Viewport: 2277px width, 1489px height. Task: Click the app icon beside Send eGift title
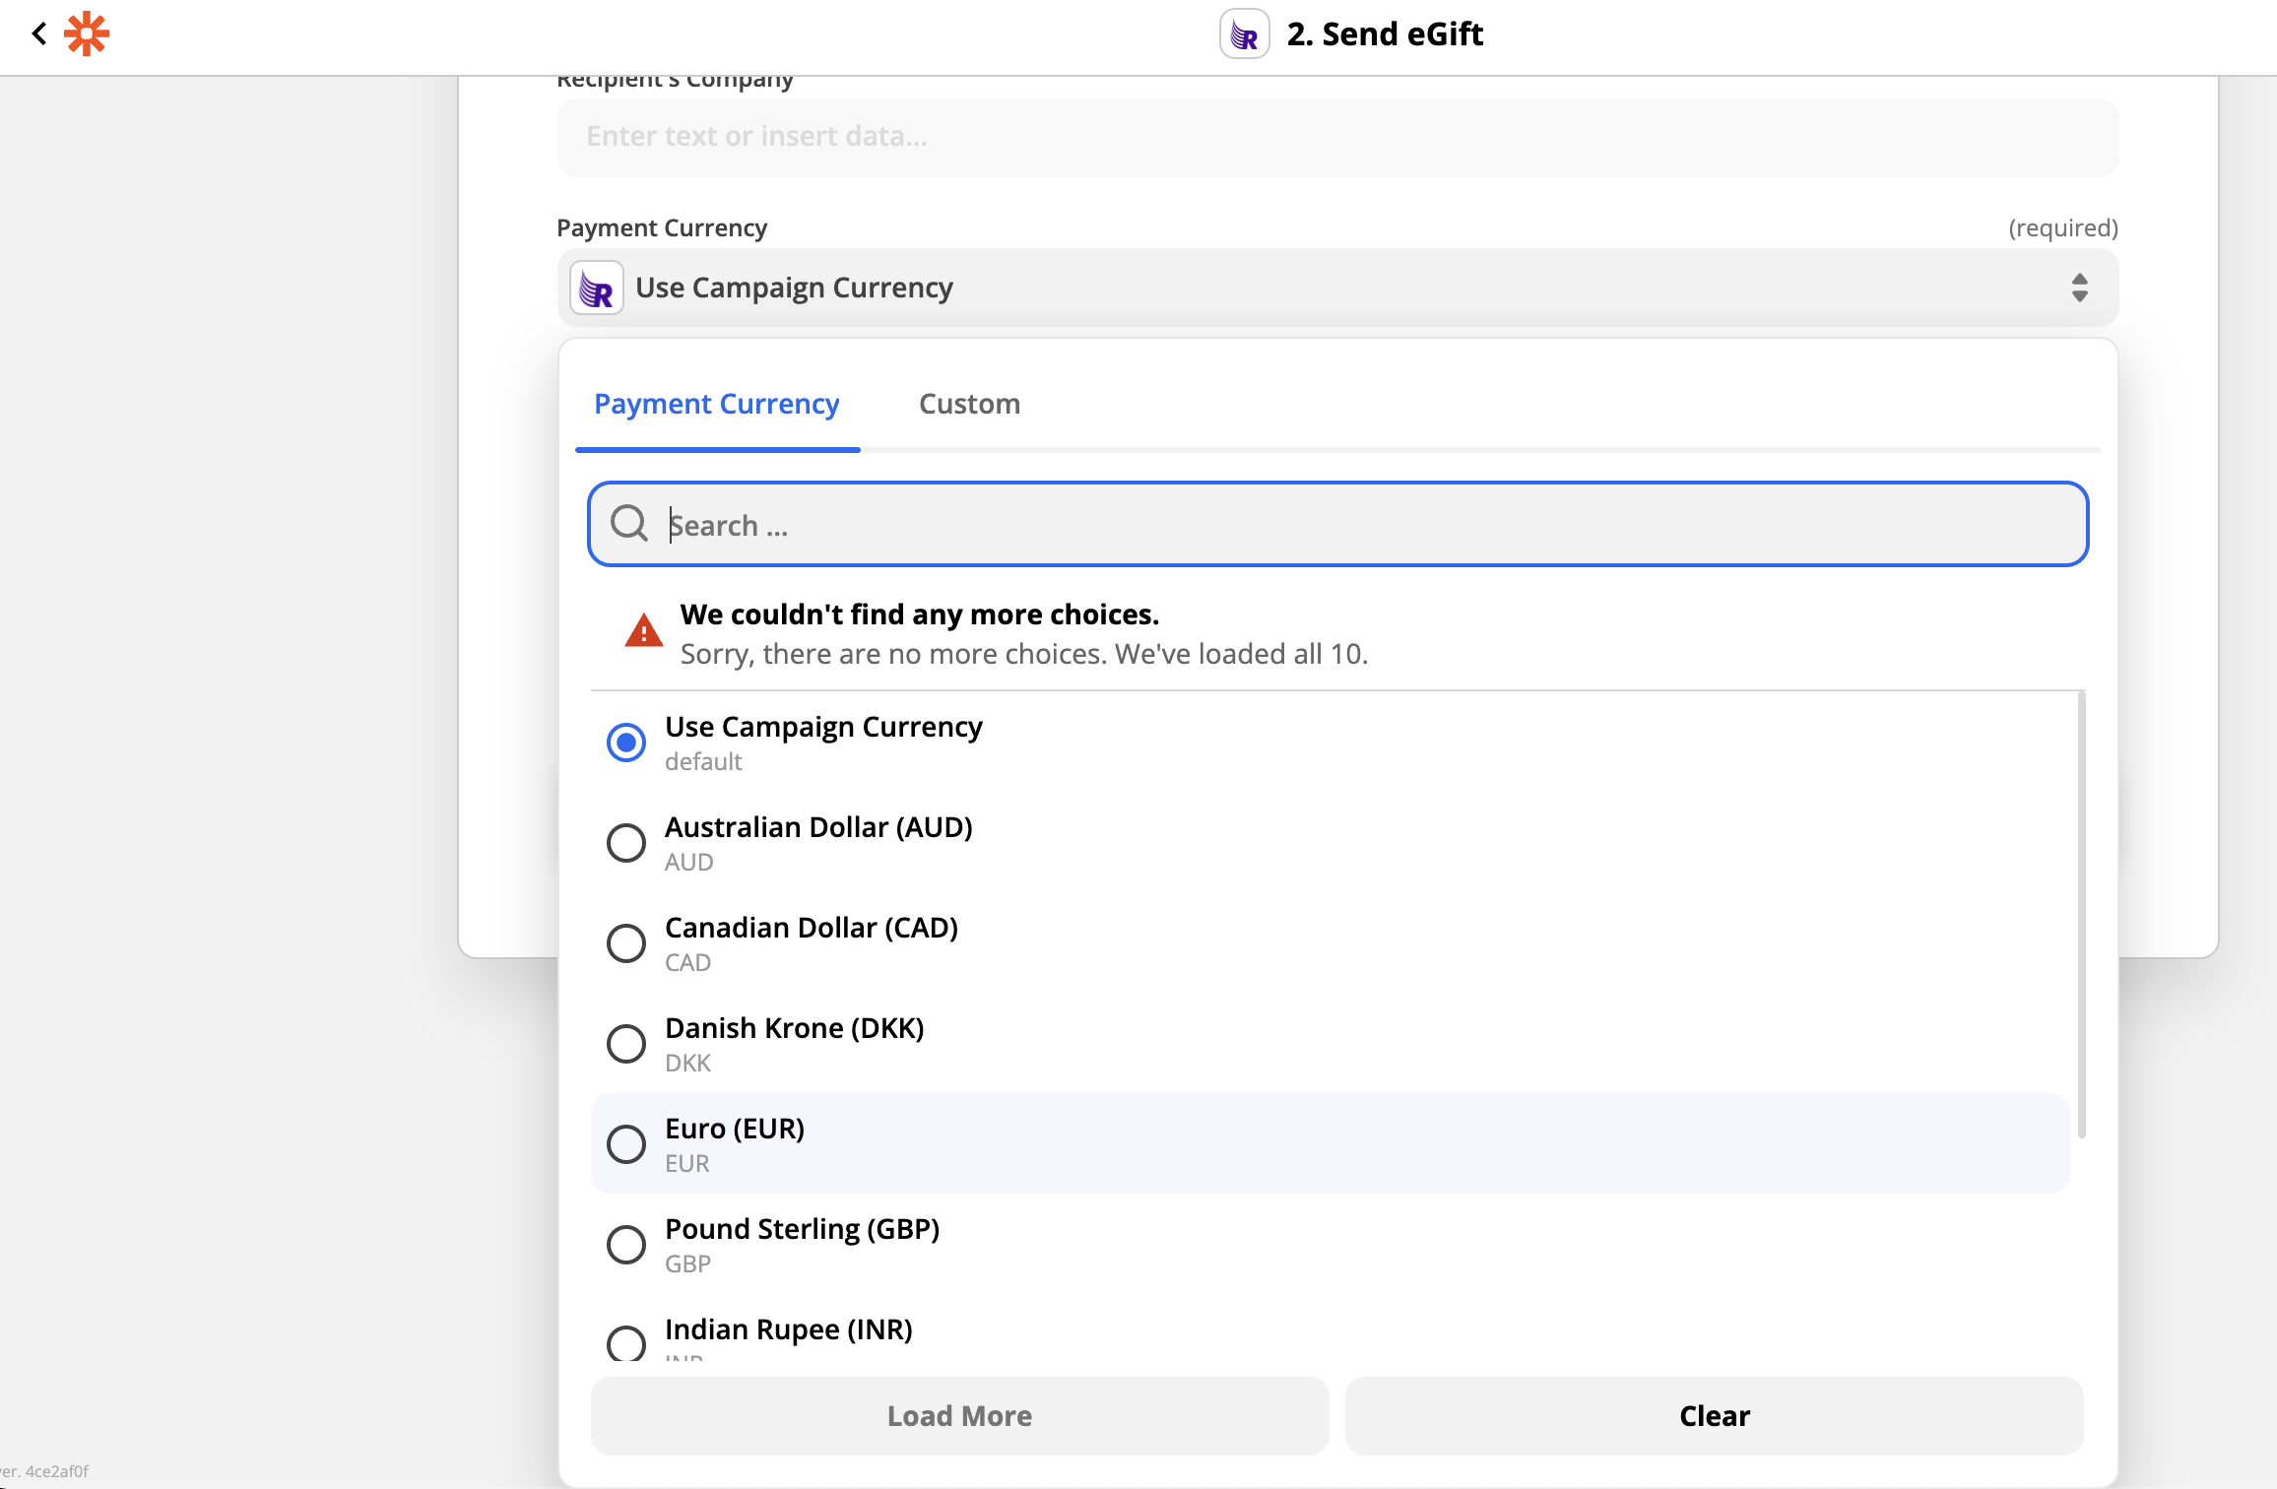click(1244, 34)
